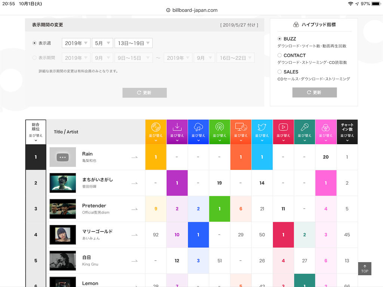The image size is (383, 287).
Task: Open the まちがいさがし song title
Action: click(x=98, y=180)
